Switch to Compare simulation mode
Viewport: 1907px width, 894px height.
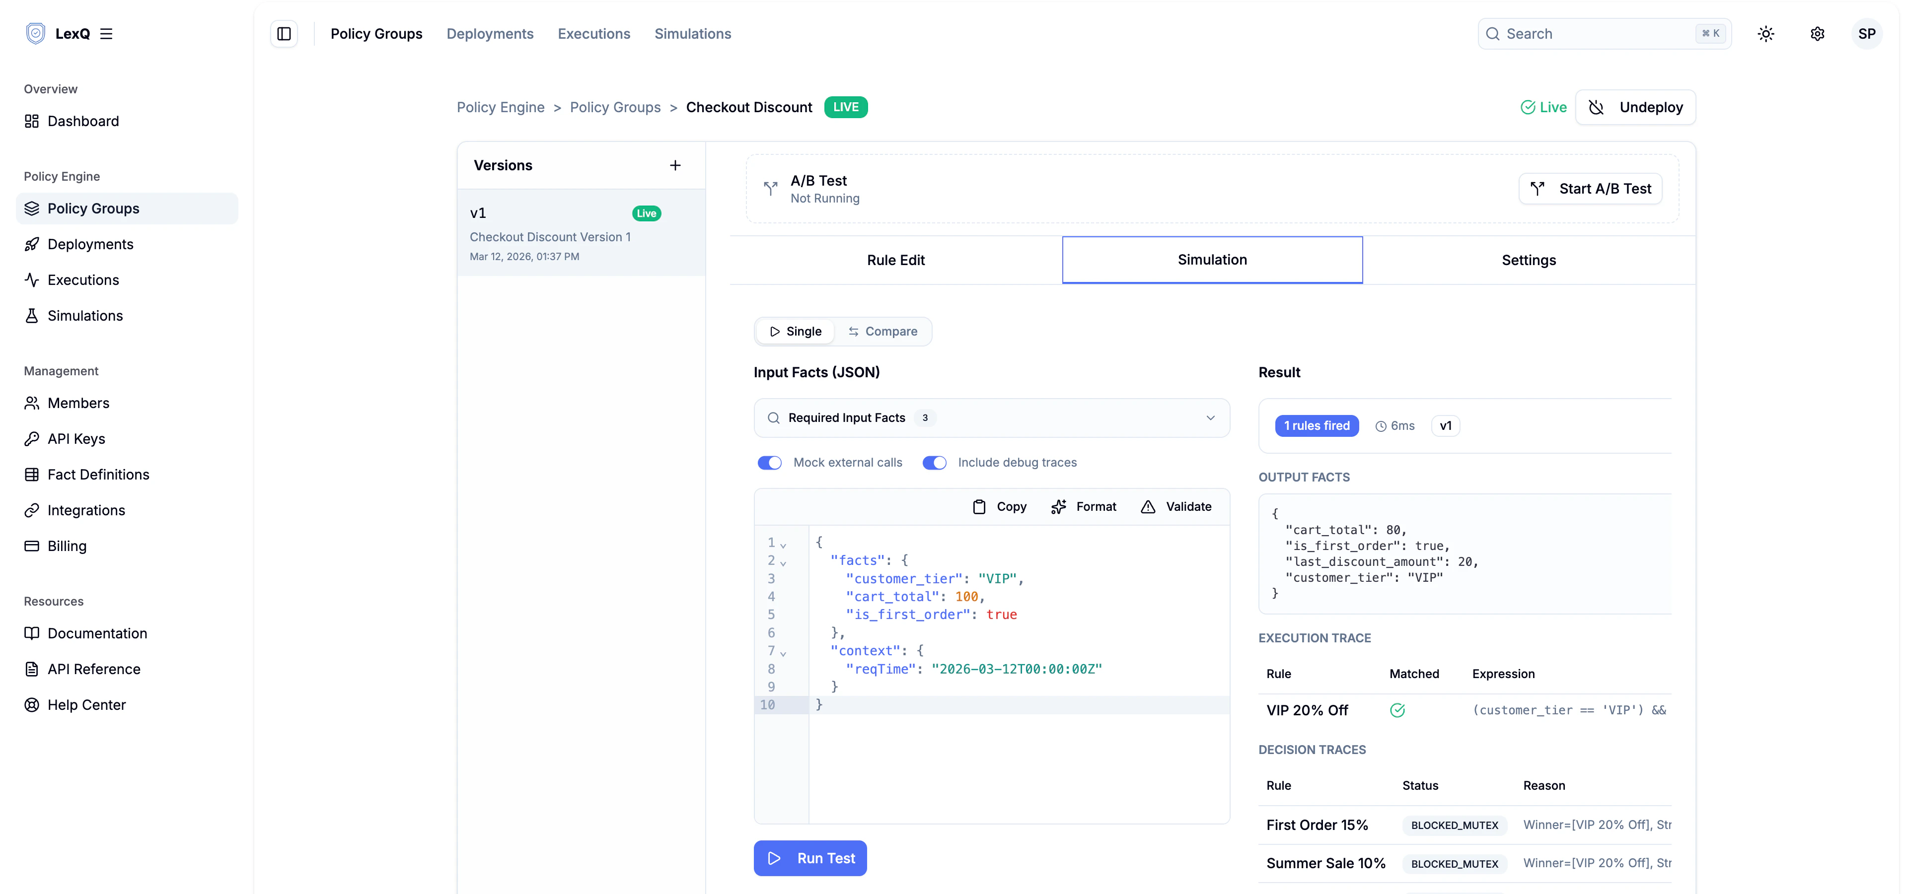click(882, 332)
